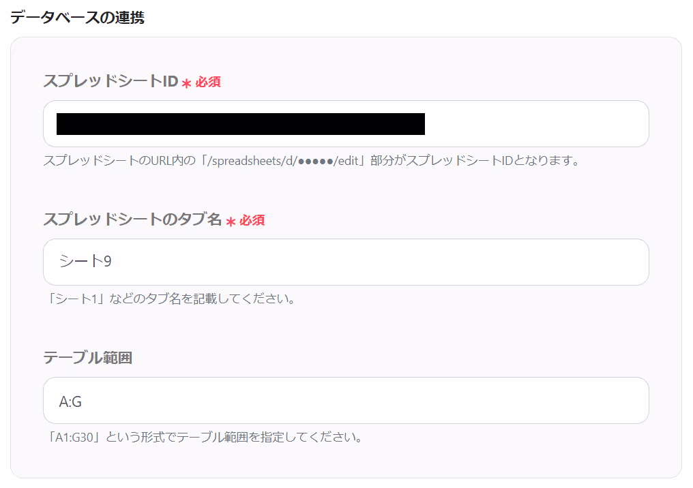Click the スプレッドシートID input field
Screen dimensions: 693x488
(346, 123)
